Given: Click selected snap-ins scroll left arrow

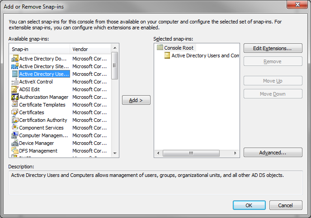Looking at the screenshot, I should pos(158,153).
